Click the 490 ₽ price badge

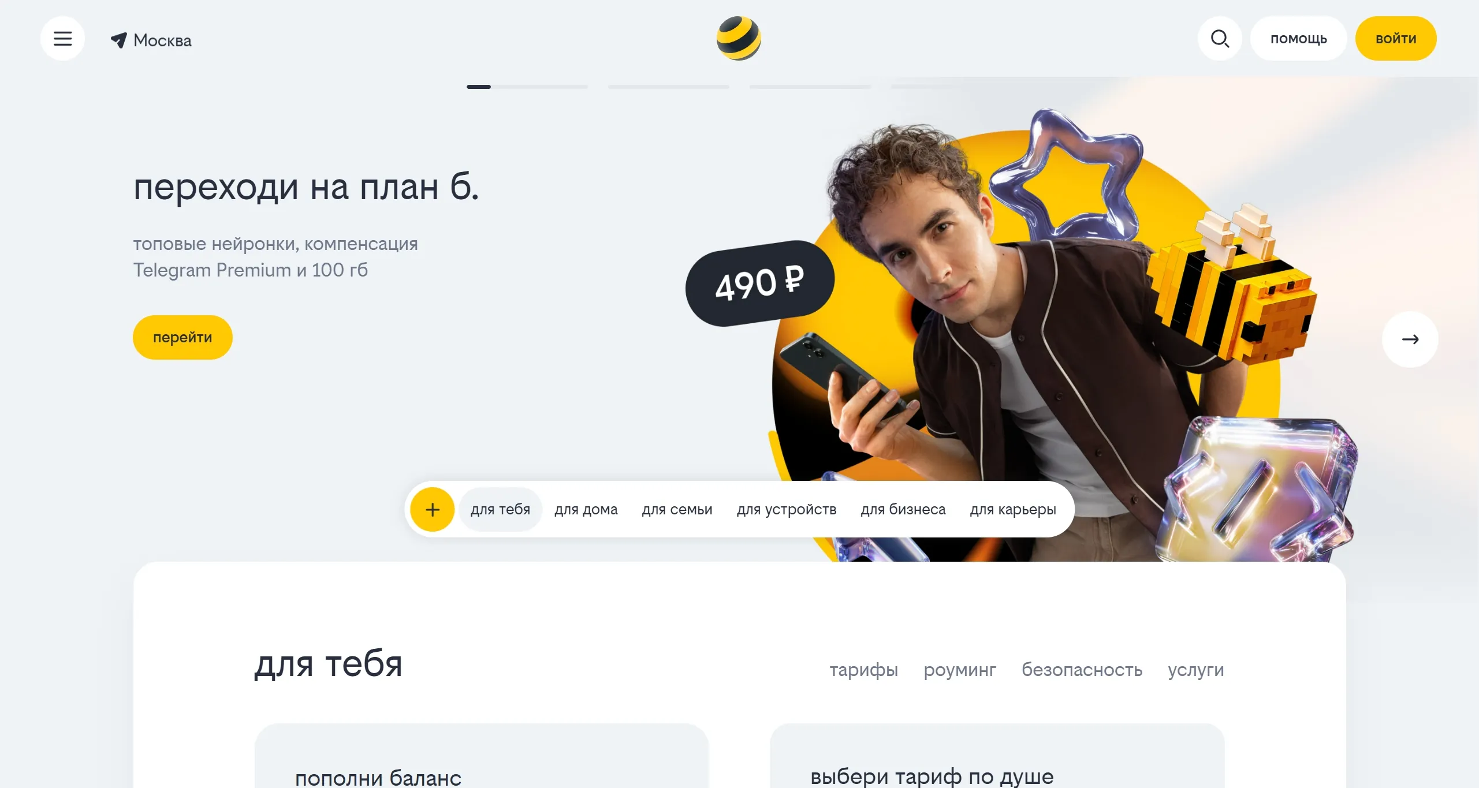point(759,283)
